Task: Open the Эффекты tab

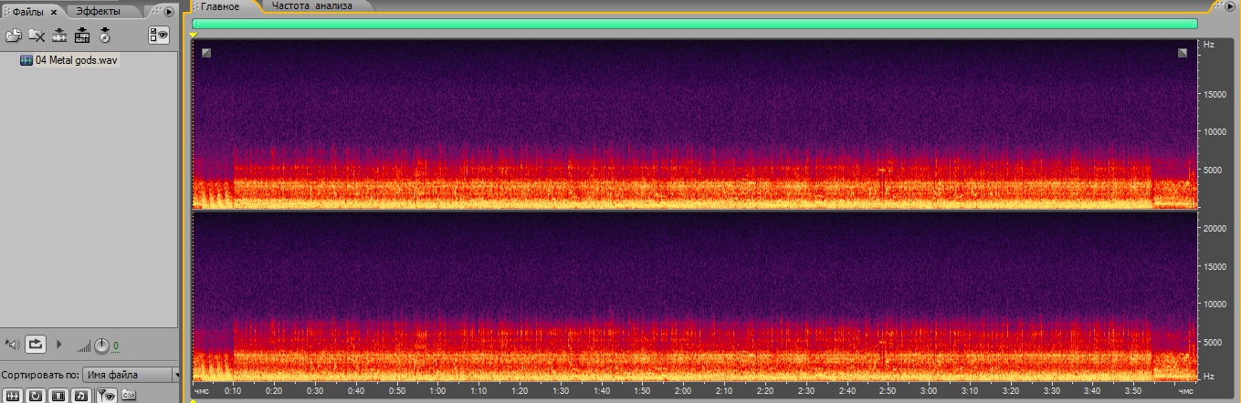Action: pyautogui.click(x=99, y=11)
